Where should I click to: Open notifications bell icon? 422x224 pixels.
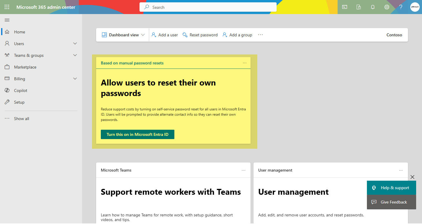click(373, 7)
